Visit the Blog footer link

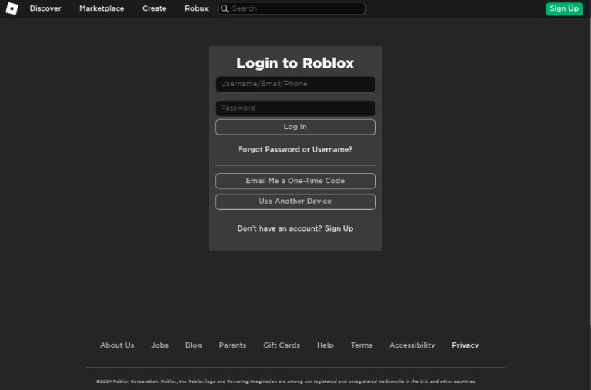point(193,345)
